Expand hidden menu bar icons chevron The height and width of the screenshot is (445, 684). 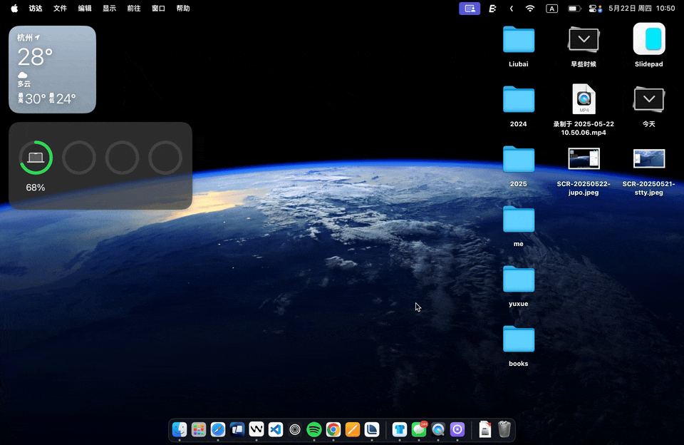click(512, 9)
